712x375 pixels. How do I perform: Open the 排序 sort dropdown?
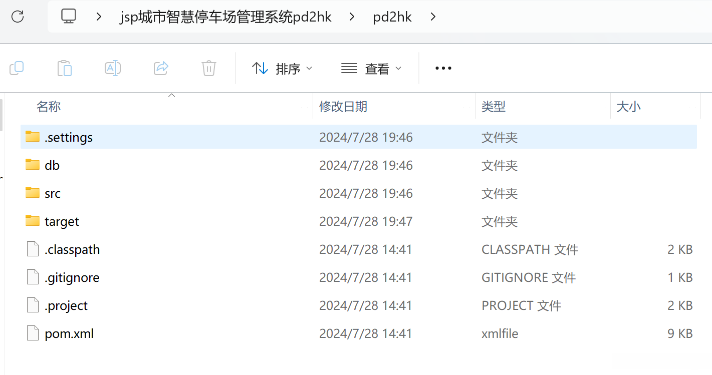coord(282,68)
